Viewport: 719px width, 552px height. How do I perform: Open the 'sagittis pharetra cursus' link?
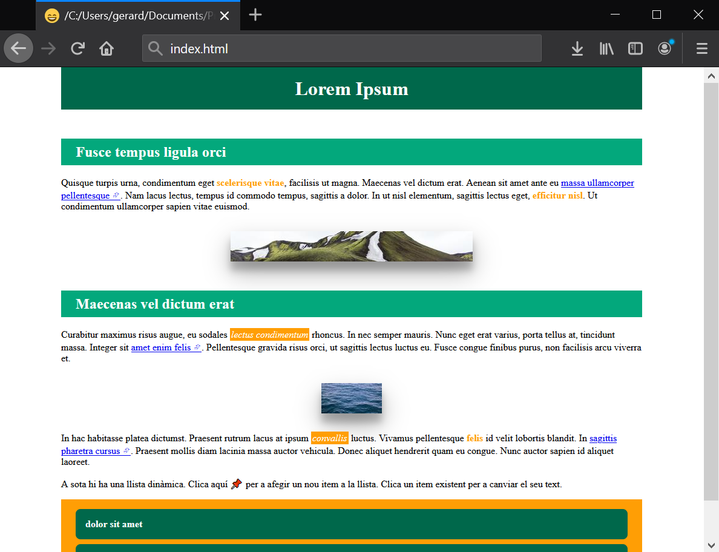point(602,438)
